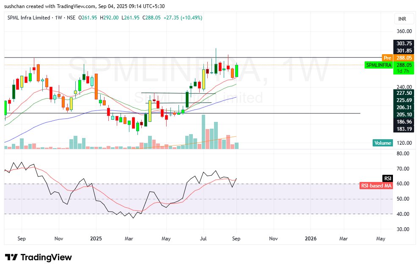Click the 205.10 price label
This screenshot has height=270, width=420.
[404, 115]
